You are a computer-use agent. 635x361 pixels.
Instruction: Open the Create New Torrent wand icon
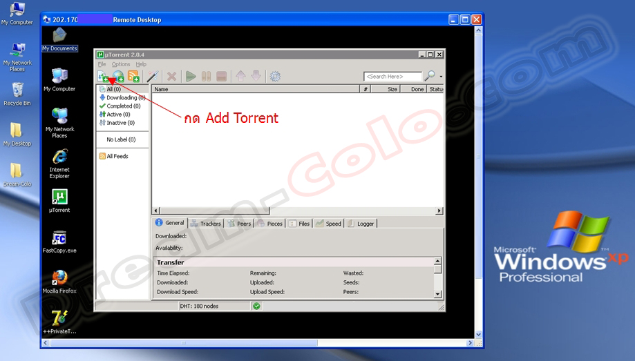click(x=153, y=76)
